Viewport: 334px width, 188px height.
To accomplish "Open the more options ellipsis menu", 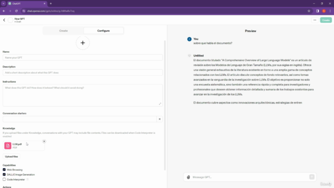I will (315, 20).
